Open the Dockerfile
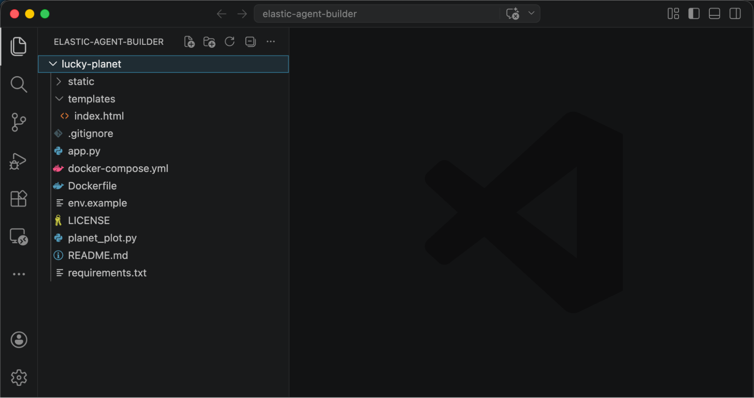The image size is (754, 398). 163,186
